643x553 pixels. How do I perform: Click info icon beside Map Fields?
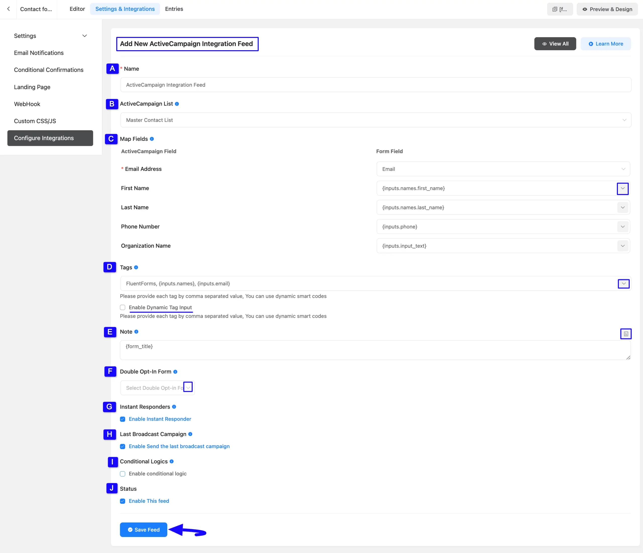152,139
